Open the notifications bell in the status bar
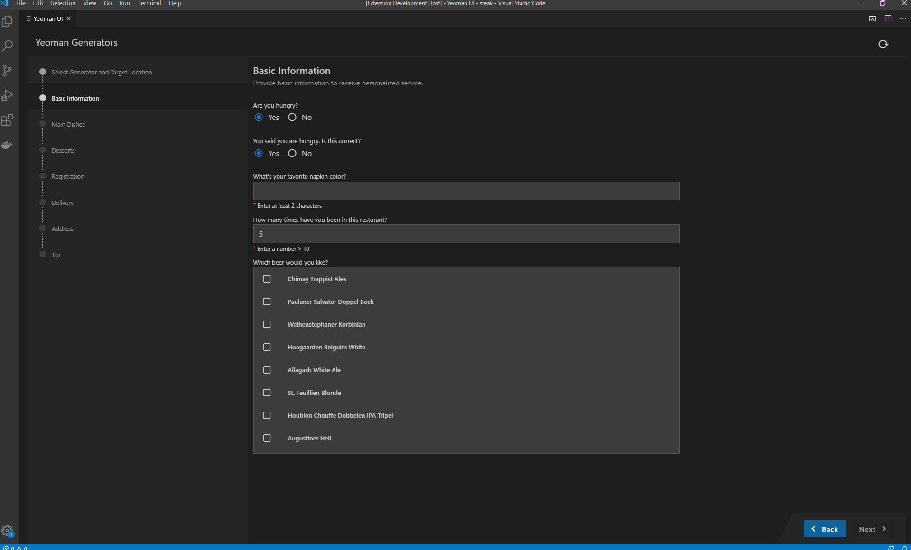Viewport: 911px width, 550px height. pyautogui.click(x=905, y=547)
